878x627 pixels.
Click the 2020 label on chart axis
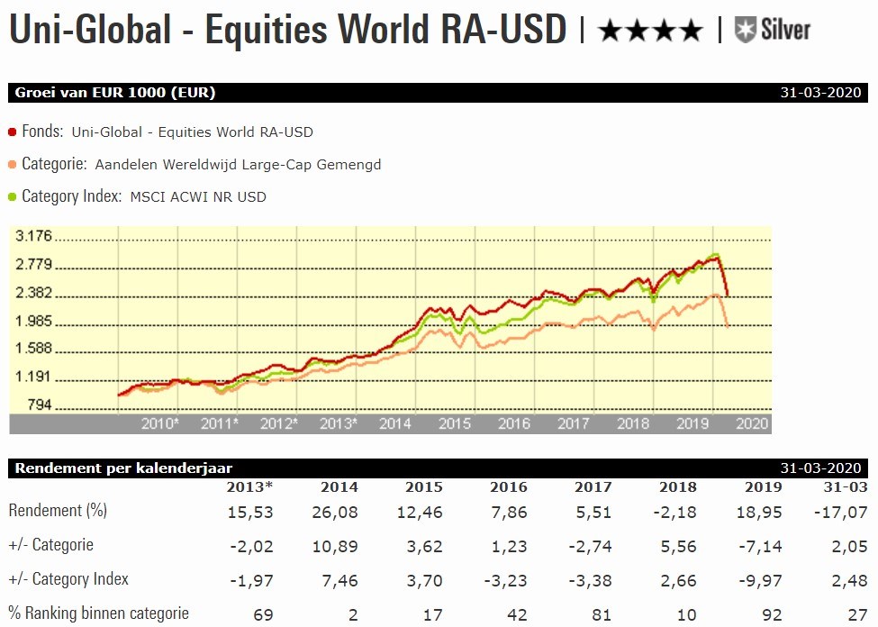(x=751, y=423)
